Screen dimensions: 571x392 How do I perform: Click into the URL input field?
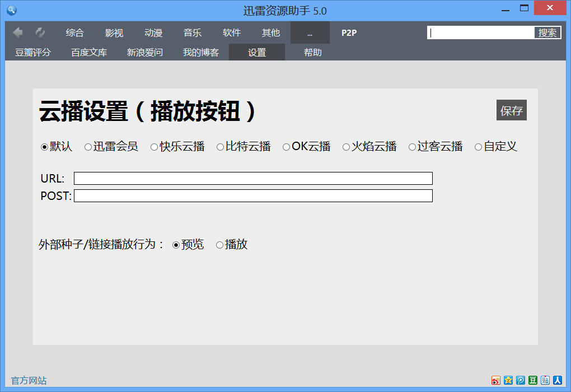point(253,179)
